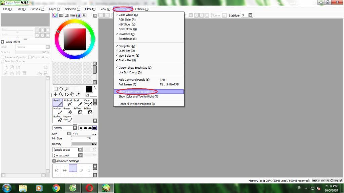
Task: Toggle the scratchpad panel icon
Action: point(84,15)
